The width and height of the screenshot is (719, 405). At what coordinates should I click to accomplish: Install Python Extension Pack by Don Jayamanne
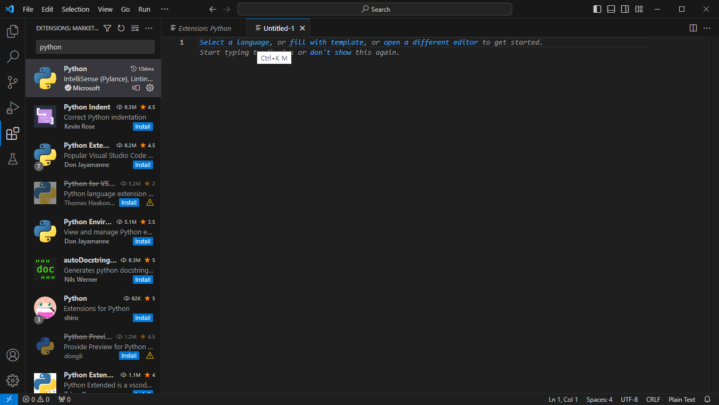point(143,165)
